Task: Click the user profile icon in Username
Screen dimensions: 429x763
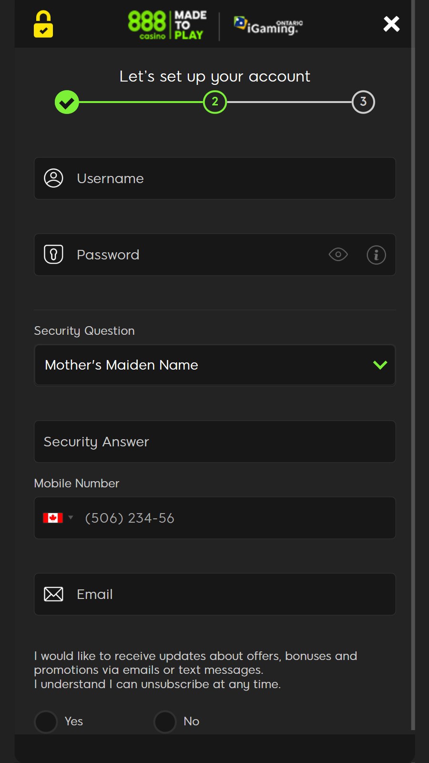Action: [x=53, y=178]
